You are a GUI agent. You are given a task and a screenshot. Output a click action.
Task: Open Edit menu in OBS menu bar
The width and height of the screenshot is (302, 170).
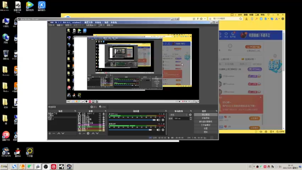[x=60, y=25]
